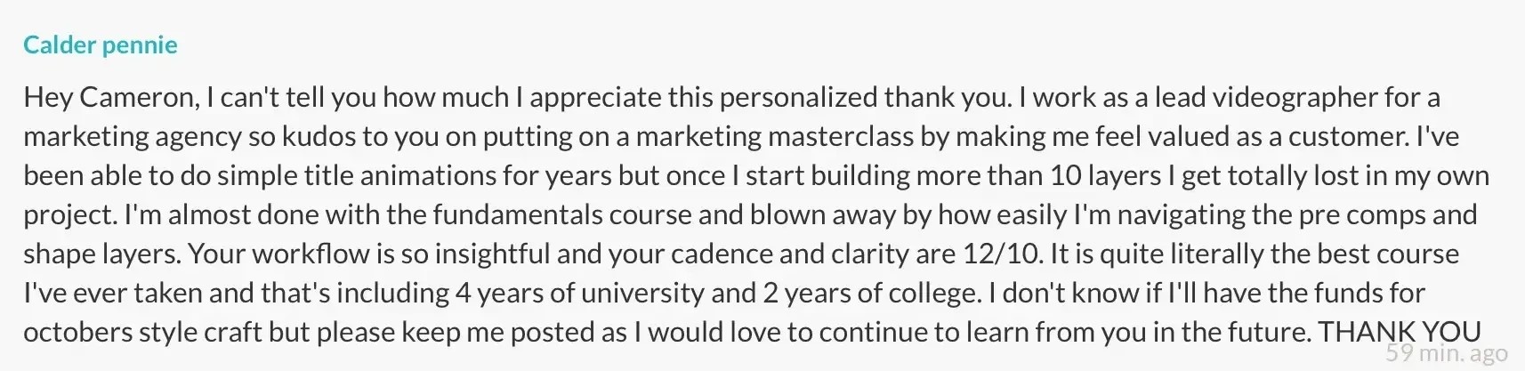Open Calder pennie's profile name link
Image resolution: width=1525 pixels, height=371 pixels.
[101, 44]
